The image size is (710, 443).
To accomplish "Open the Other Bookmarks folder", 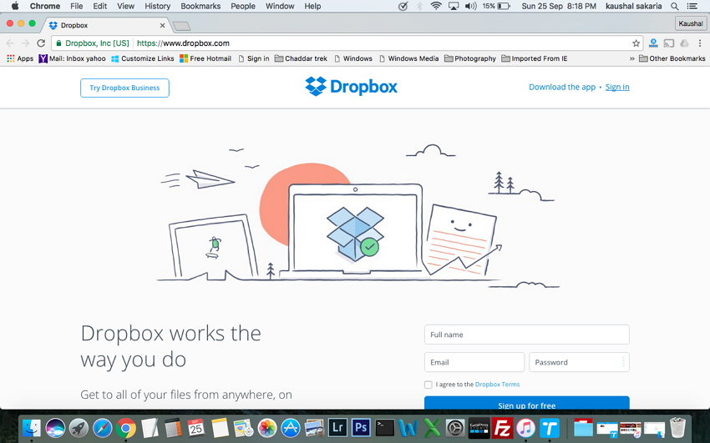I will click(x=672, y=58).
